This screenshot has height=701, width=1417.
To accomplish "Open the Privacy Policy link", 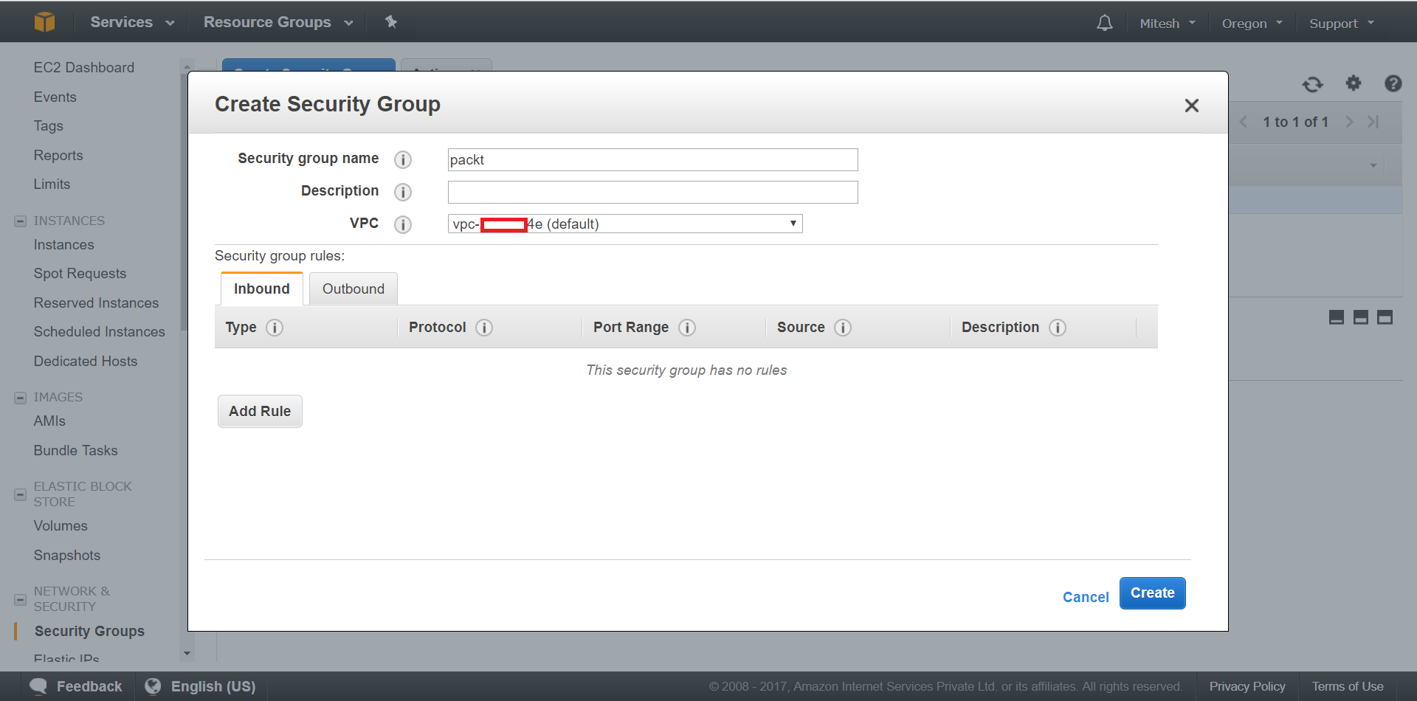I will [1247, 686].
